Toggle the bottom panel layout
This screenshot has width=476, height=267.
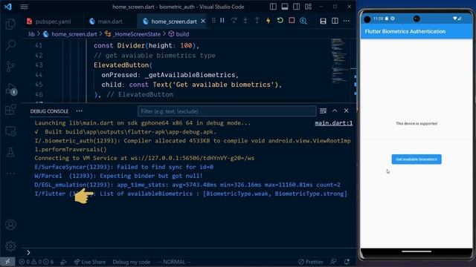[x=285, y=7]
